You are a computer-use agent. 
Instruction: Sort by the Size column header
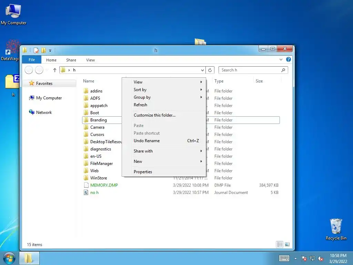[x=259, y=81]
